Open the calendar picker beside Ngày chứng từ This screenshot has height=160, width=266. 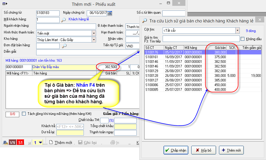pos(110,13)
